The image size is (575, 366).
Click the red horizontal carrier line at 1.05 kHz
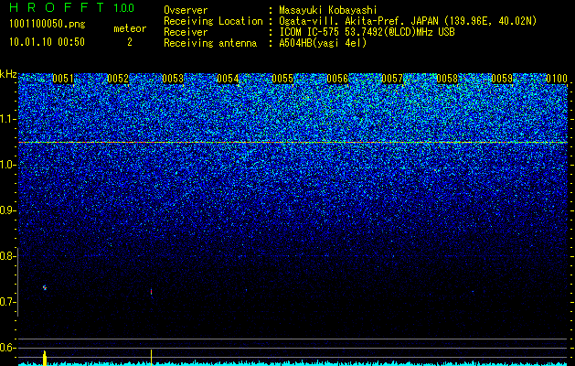[293, 142]
